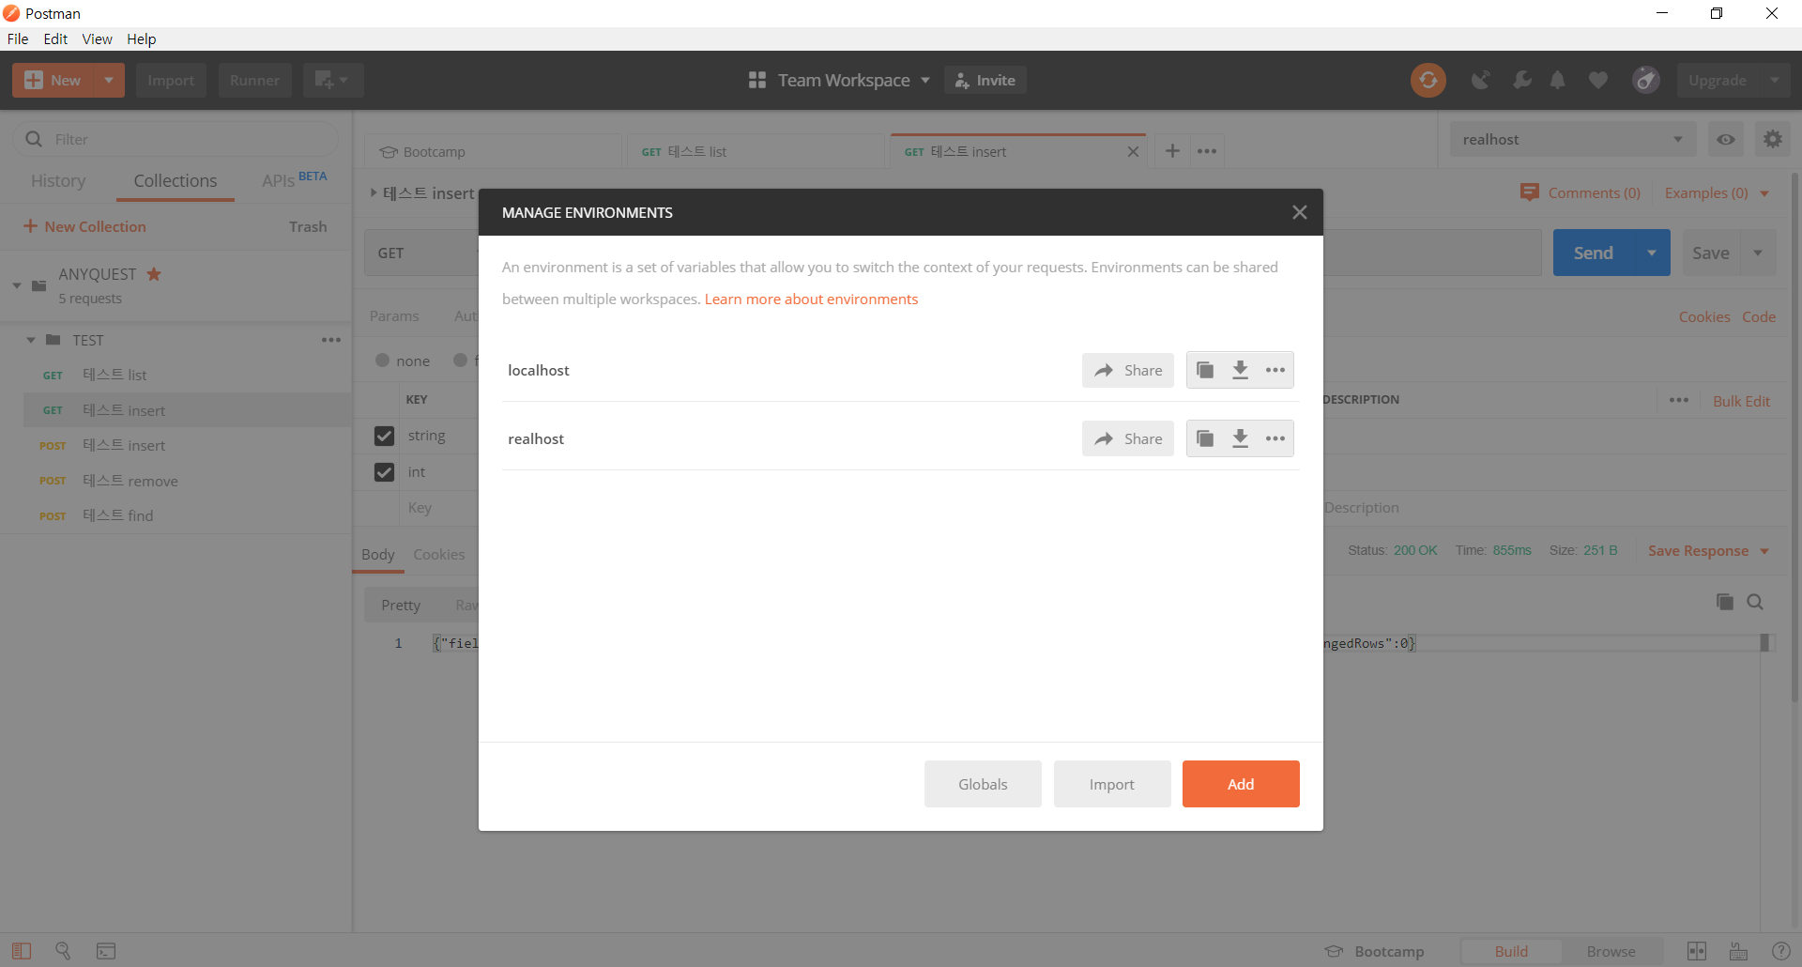Open Globals from the dialog
The height and width of the screenshot is (967, 1802).
point(983,784)
